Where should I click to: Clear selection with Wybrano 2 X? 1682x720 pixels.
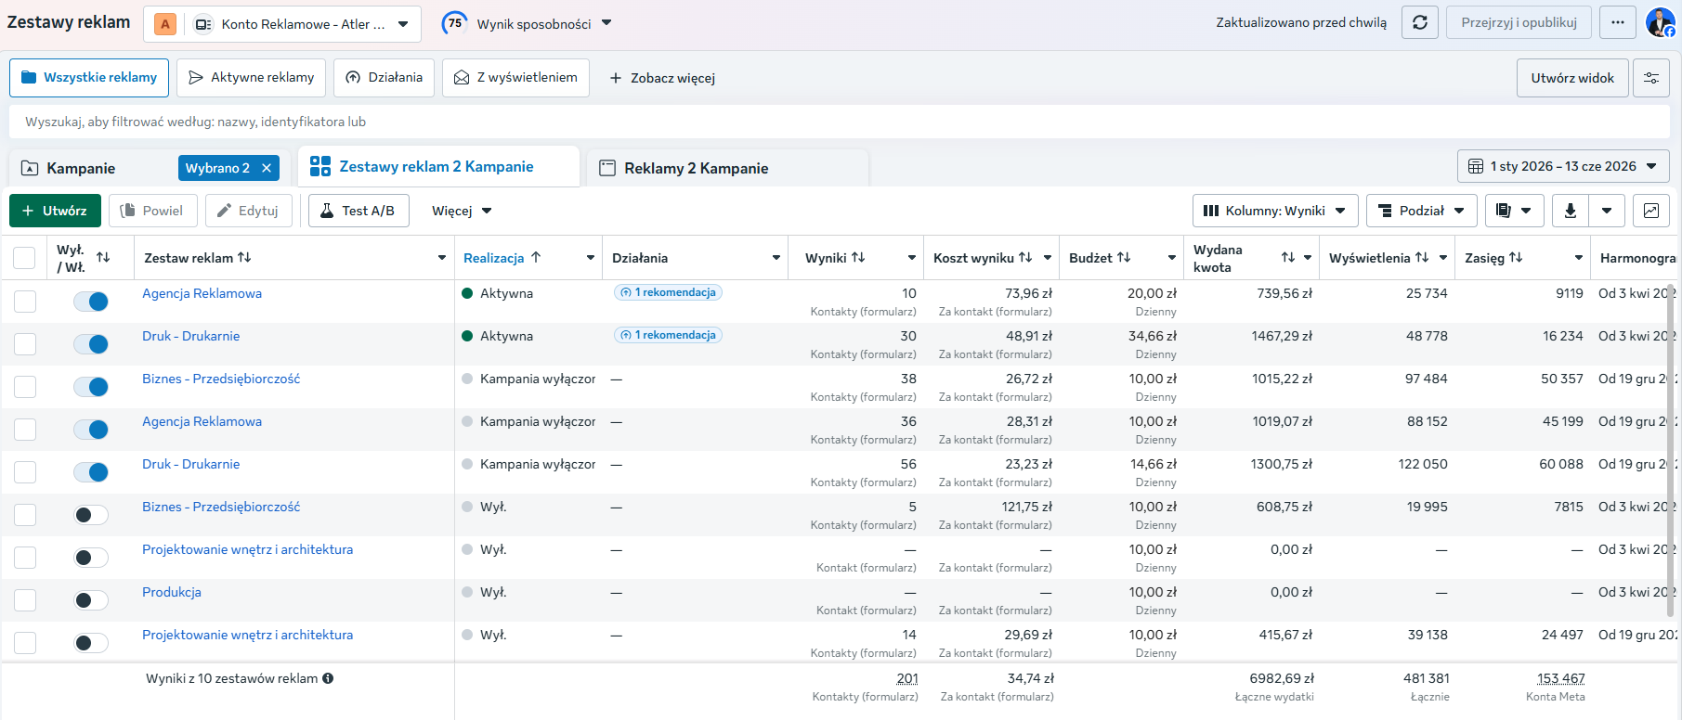coord(267,168)
